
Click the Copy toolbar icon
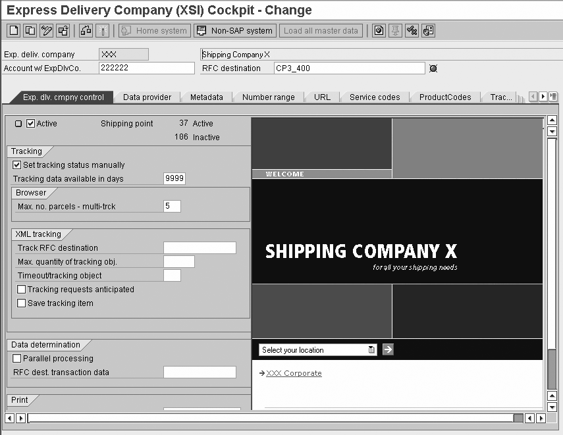point(30,30)
